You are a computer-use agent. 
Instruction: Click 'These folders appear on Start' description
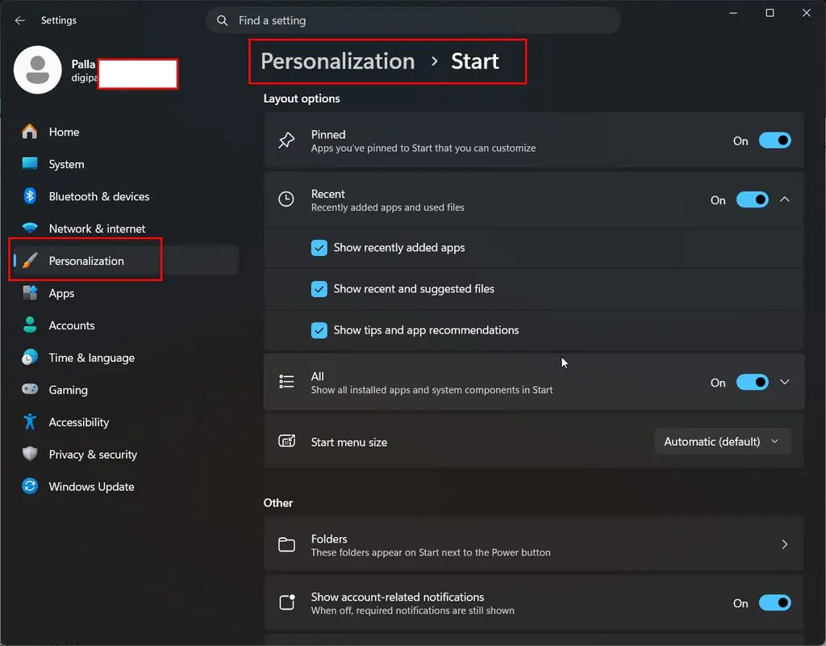click(x=431, y=552)
